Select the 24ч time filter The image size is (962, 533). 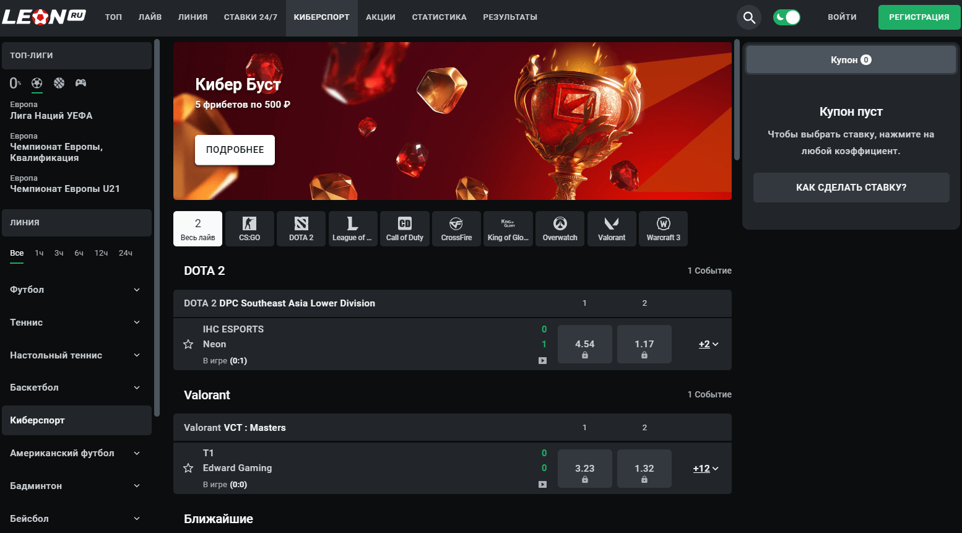(126, 253)
